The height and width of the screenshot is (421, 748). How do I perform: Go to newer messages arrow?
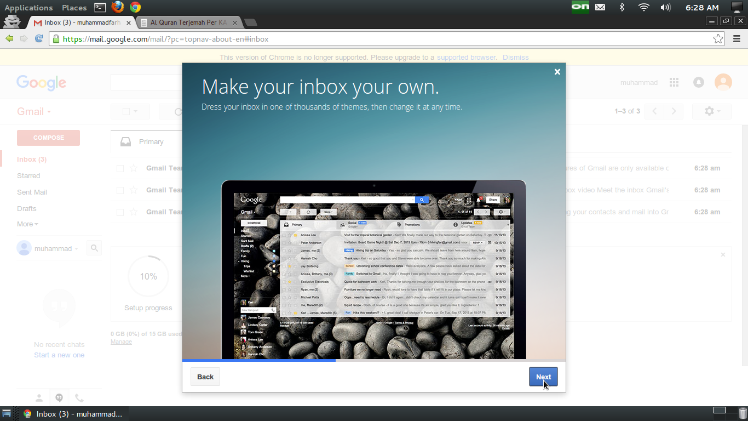654,111
